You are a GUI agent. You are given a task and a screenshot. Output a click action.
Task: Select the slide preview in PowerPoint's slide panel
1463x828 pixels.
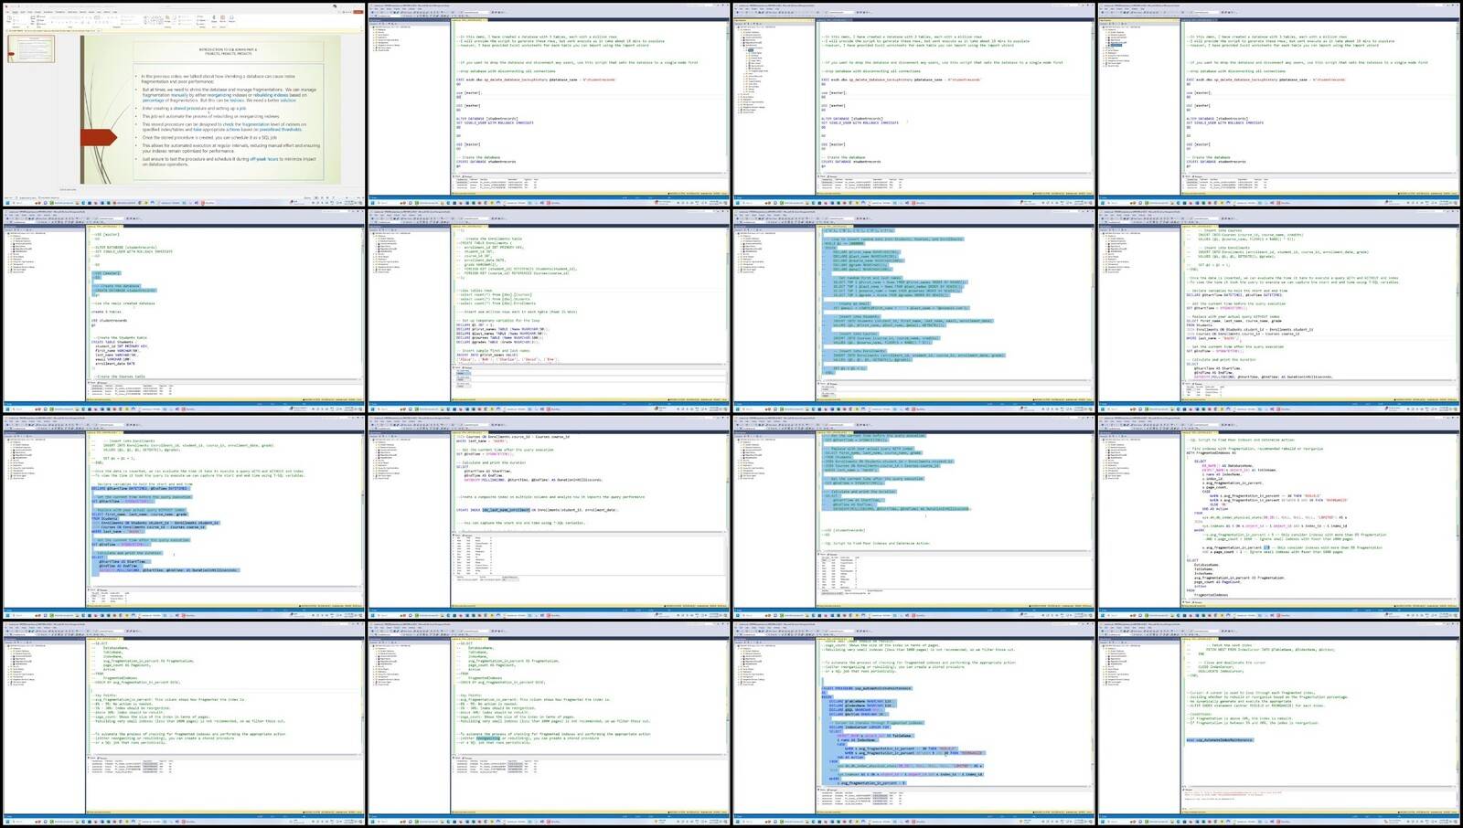(31, 48)
